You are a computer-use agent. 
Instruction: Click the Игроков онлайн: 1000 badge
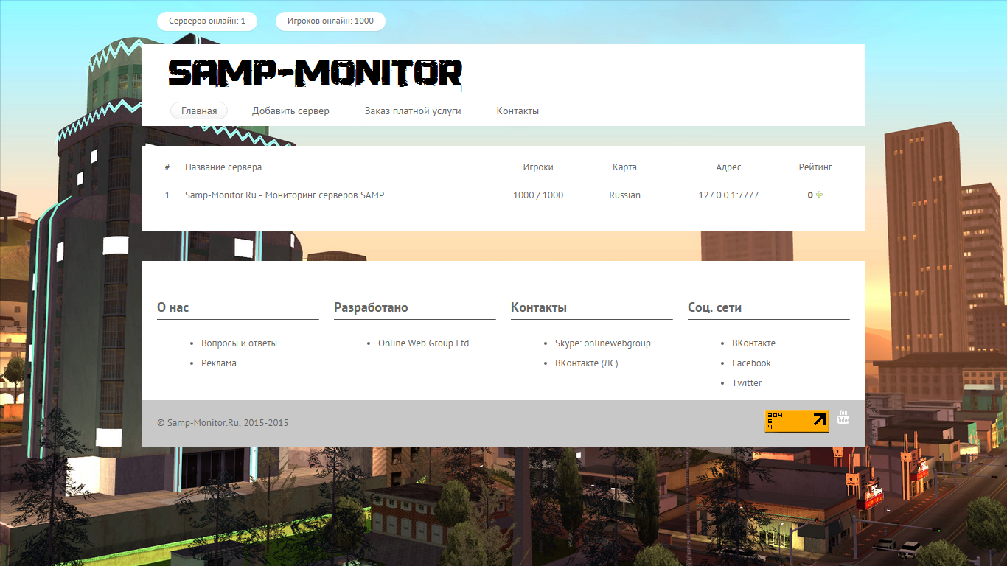330,21
